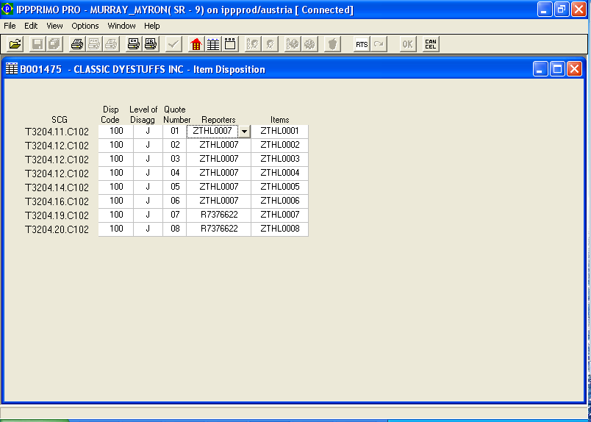The width and height of the screenshot is (591, 422).
Task: Click Items cell ZTHL0005
Action: pos(279,187)
